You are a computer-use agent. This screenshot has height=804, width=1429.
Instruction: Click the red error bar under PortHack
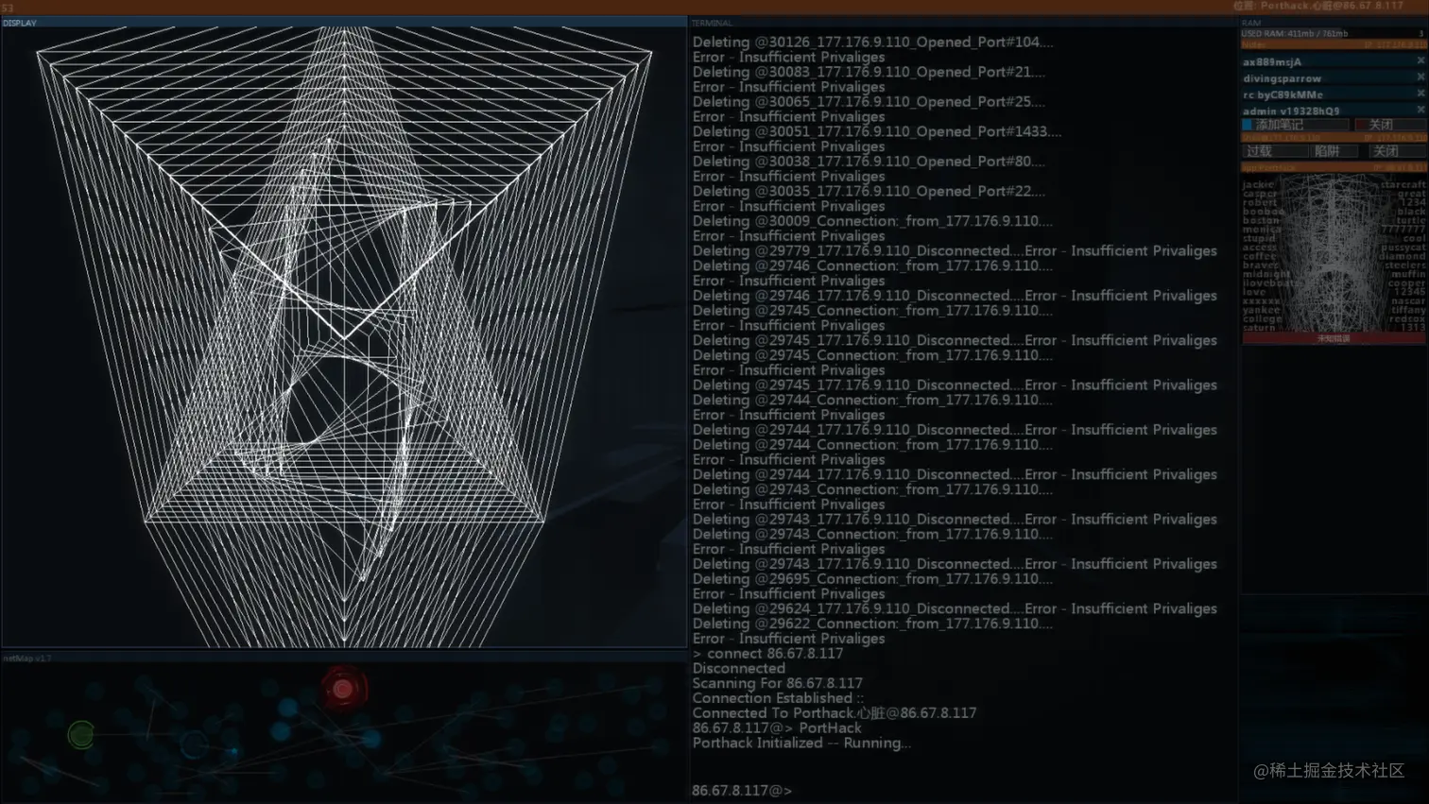[x=1334, y=338]
